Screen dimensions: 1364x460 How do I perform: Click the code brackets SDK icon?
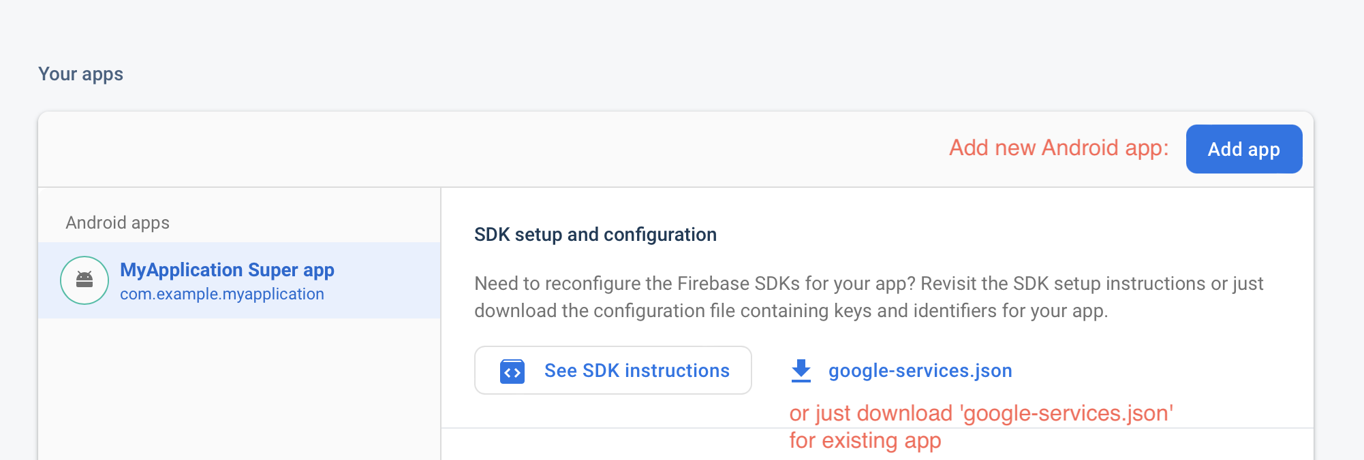(x=512, y=372)
